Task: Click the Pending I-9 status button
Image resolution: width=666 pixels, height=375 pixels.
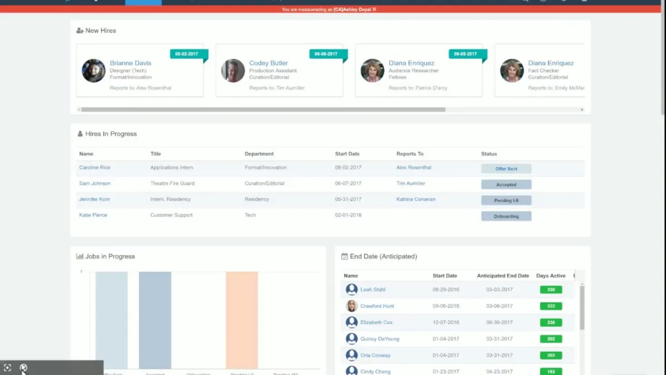Action: click(x=506, y=200)
